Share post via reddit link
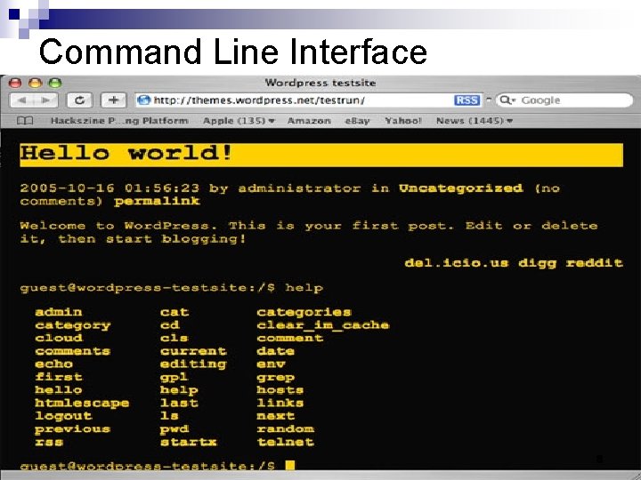 (595, 263)
